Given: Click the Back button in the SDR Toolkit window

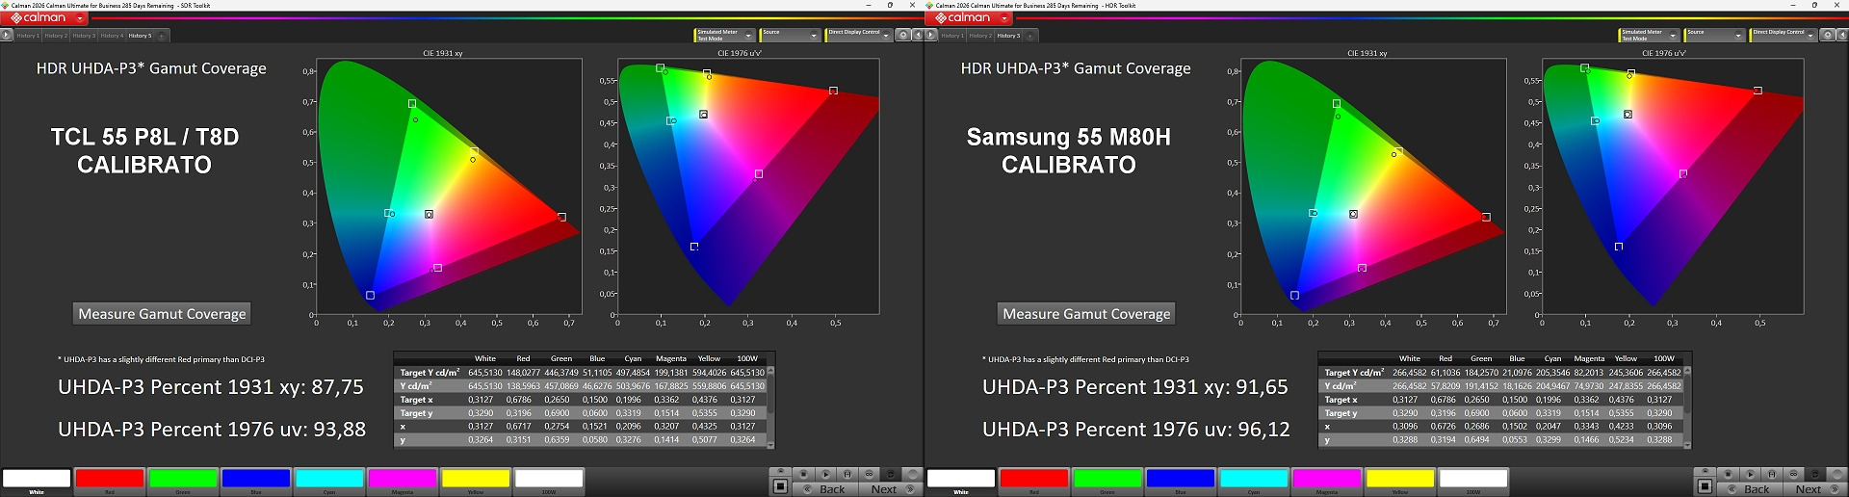Looking at the screenshot, I should (x=825, y=489).
